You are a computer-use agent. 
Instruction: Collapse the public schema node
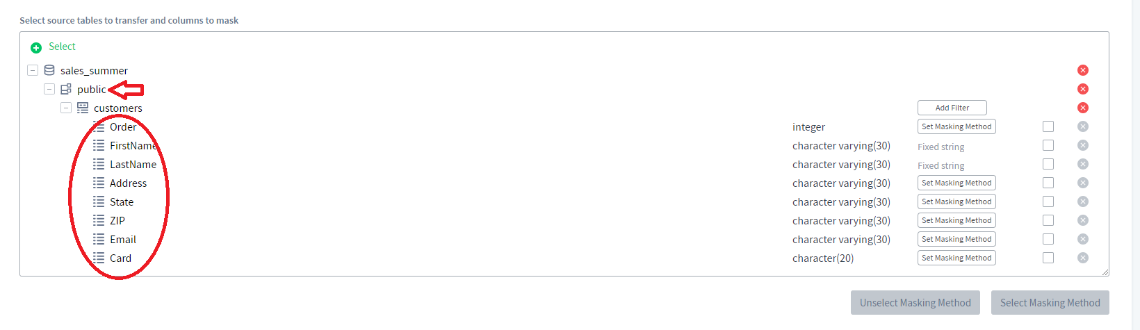[x=49, y=89]
